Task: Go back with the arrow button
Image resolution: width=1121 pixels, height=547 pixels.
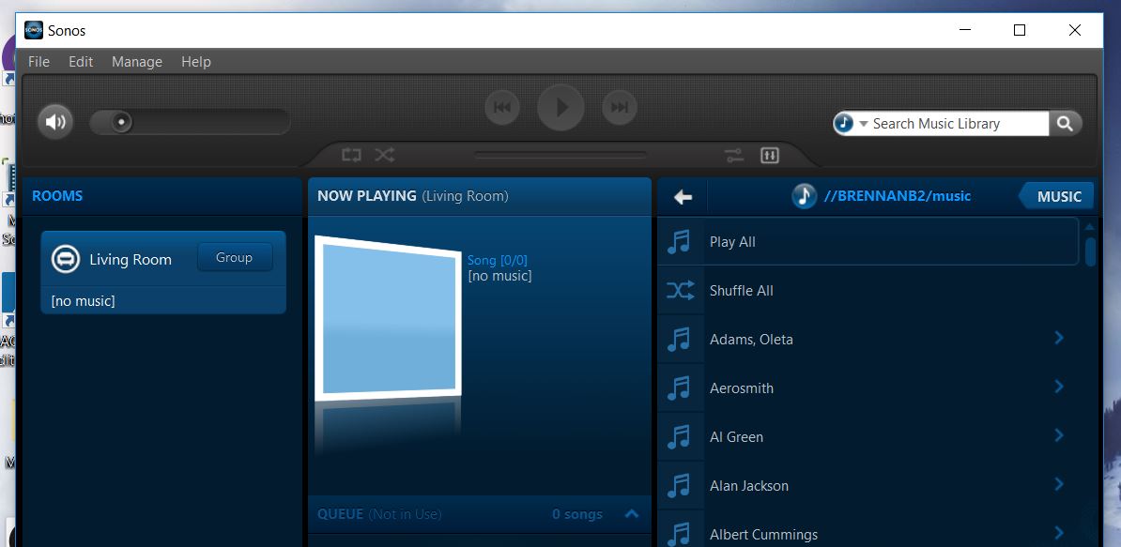Action: click(683, 196)
